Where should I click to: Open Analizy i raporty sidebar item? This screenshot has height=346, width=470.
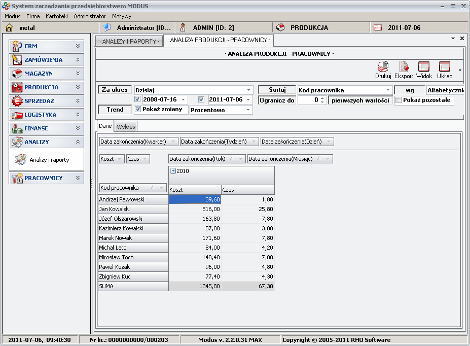49,160
